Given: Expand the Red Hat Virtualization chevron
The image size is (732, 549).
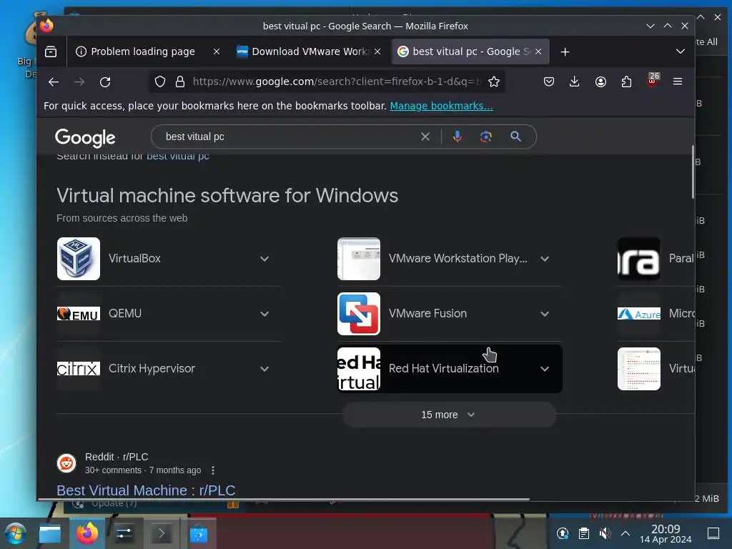Looking at the screenshot, I should pos(545,369).
